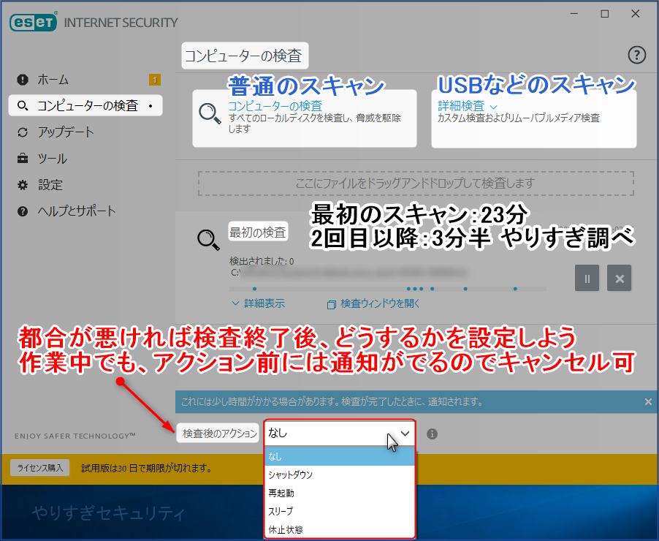
Task: Choose 休止状態 from the dropdown list
Action: 340,529
